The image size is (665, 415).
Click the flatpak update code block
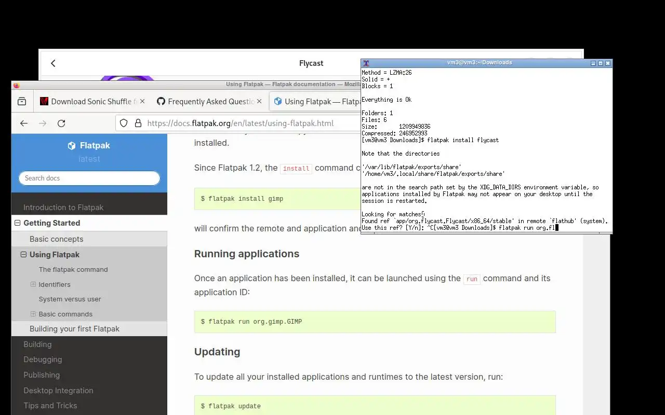pyautogui.click(x=375, y=406)
